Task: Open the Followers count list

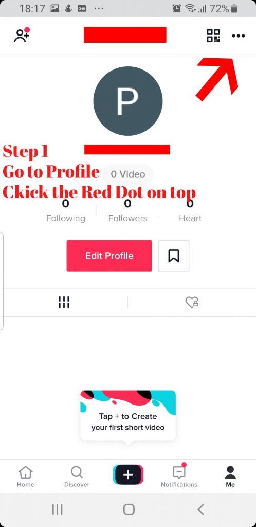Action: 128,212
